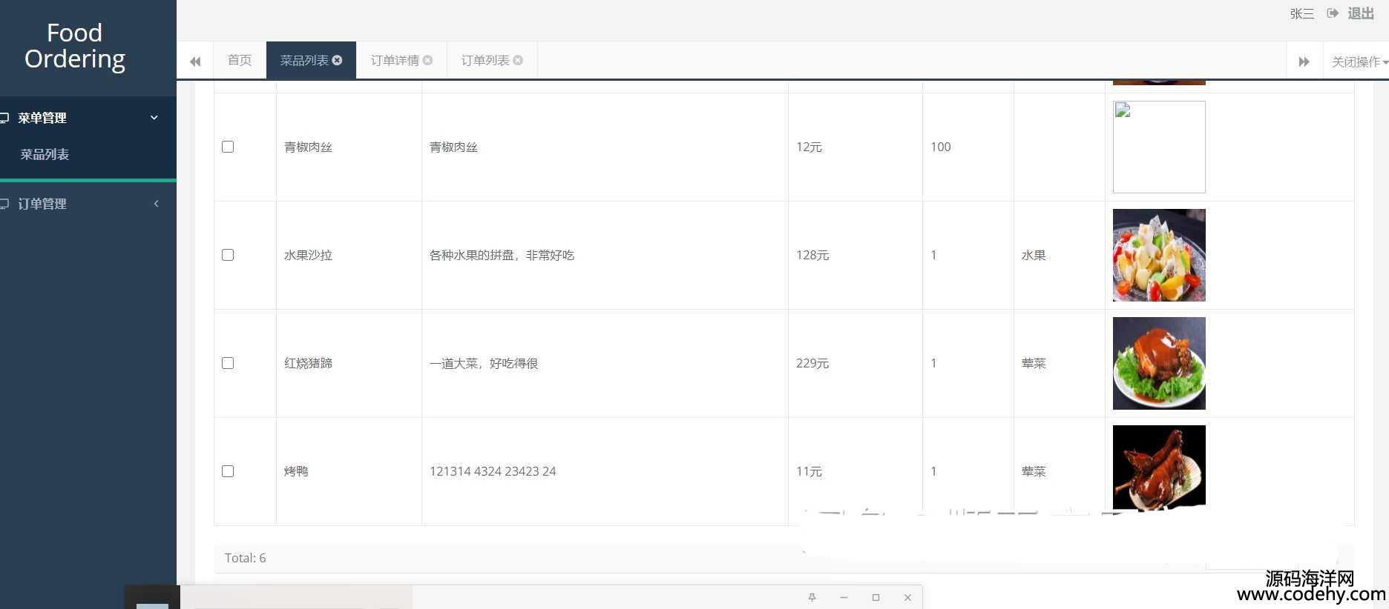Close the 订单列表 tab via its x icon
This screenshot has height=609, width=1389.
518,60
